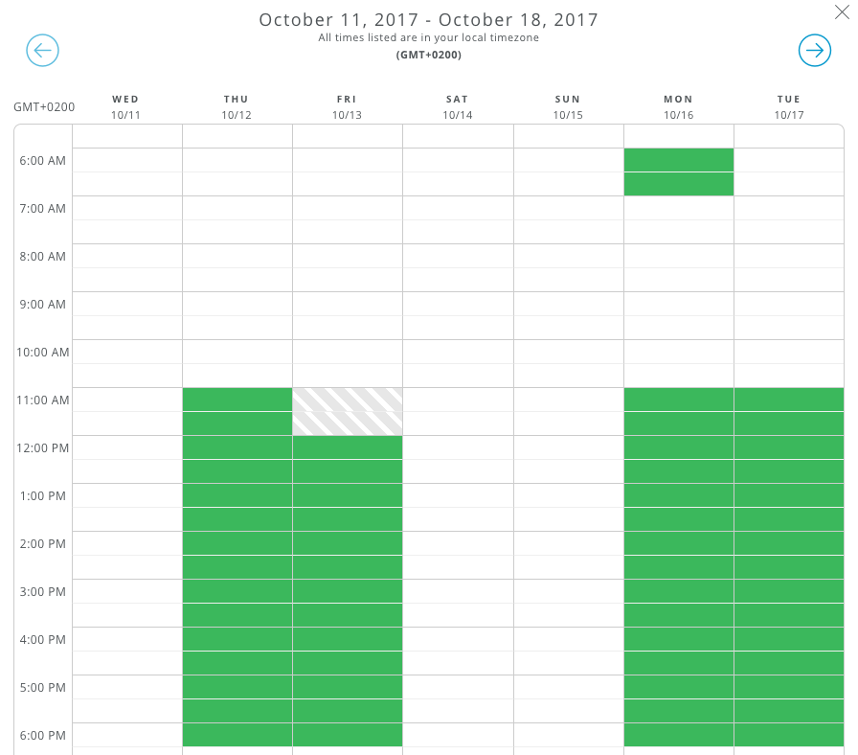Pick the Thursday 10/12 11:30 AM slot

tap(237, 423)
